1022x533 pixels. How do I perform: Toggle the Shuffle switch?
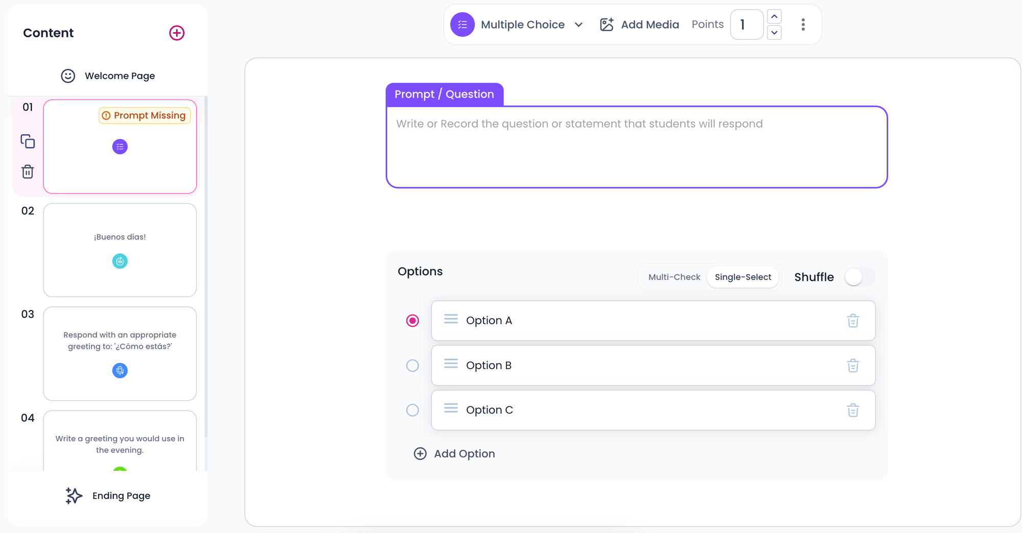[x=860, y=277]
